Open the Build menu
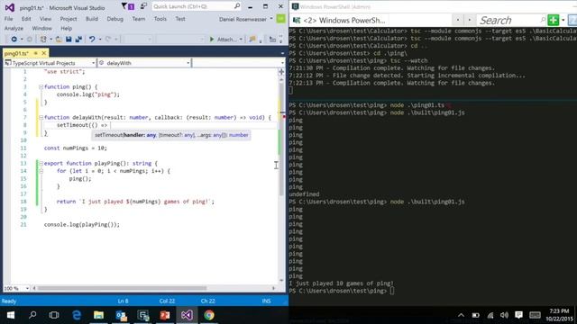 (x=92, y=19)
